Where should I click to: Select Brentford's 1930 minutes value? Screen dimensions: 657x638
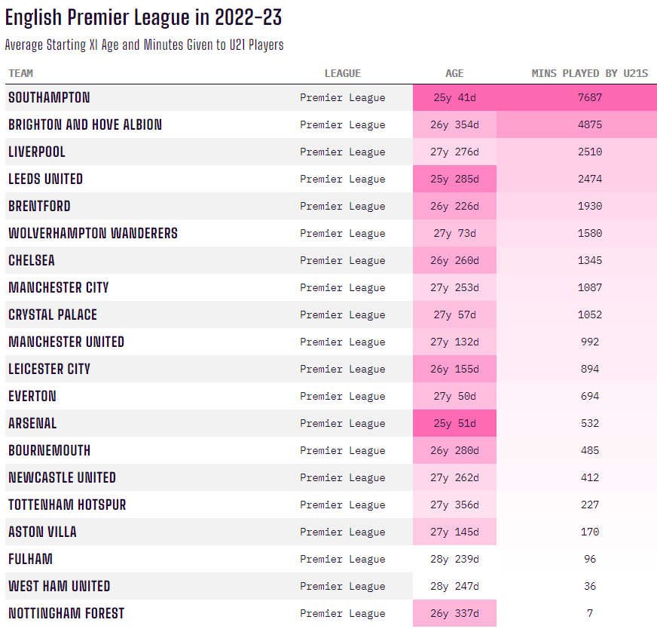590,206
